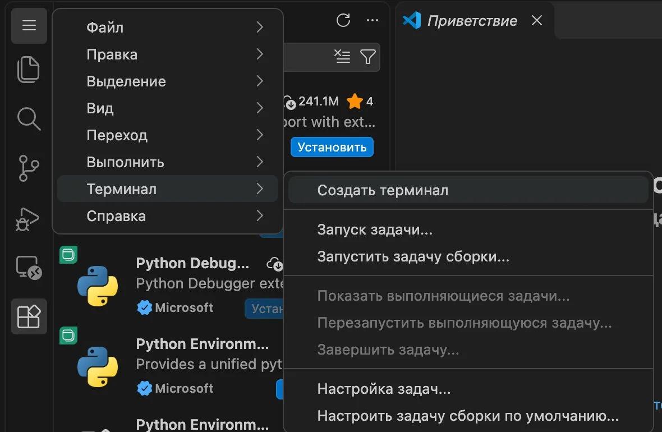Expand the Справка menu
This screenshot has height=432, width=662.
click(168, 216)
